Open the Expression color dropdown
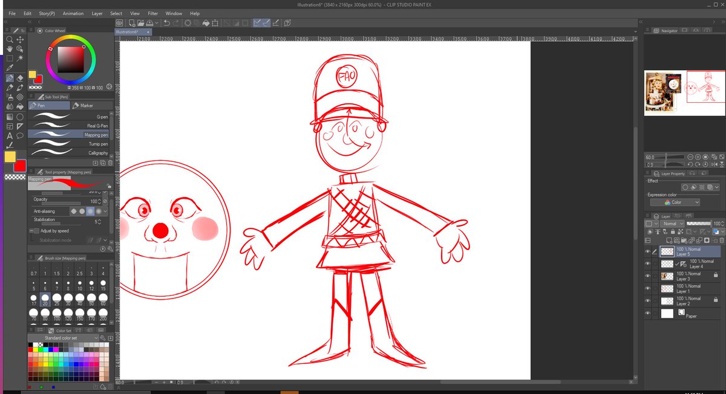This screenshot has height=394, width=726. [675, 202]
